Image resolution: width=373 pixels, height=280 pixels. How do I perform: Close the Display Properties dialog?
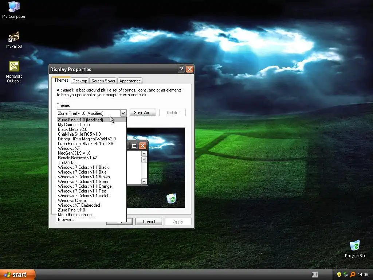[189, 69]
